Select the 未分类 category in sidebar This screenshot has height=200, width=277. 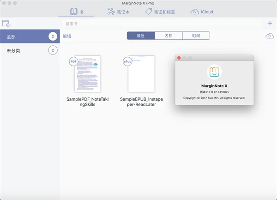click(x=30, y=50)
